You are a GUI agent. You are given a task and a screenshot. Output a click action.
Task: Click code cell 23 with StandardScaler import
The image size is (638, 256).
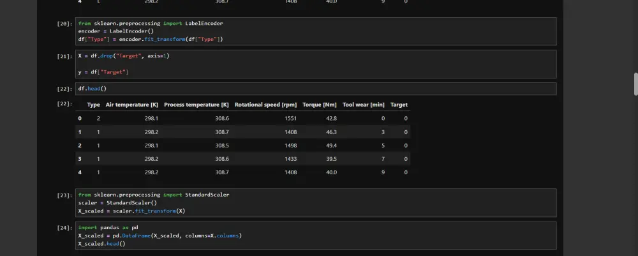click(x=316, y=202)
